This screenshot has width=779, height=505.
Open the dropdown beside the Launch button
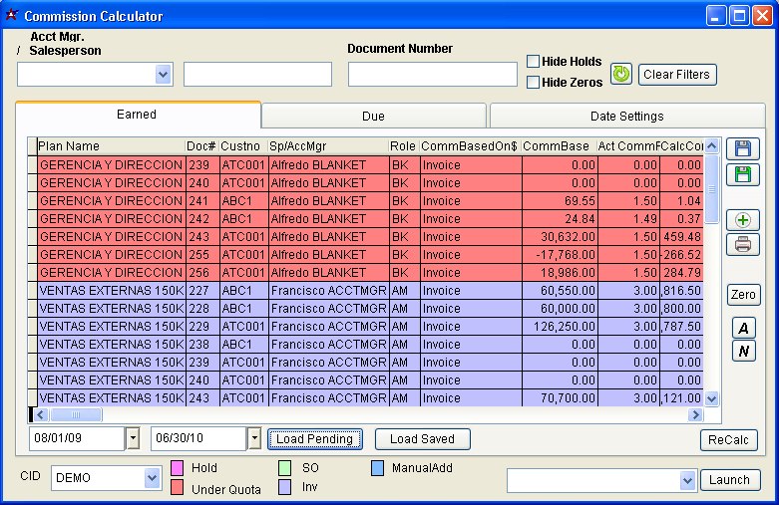pyautogui.click(x=686, y=480)
